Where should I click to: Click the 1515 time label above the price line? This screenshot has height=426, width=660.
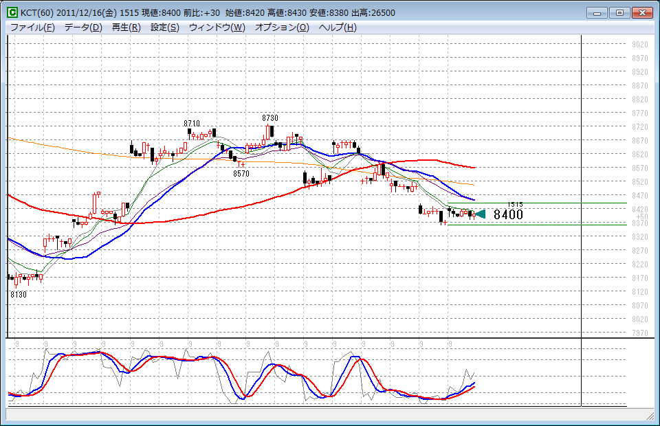pyautogui.click(x=515, y=205)
